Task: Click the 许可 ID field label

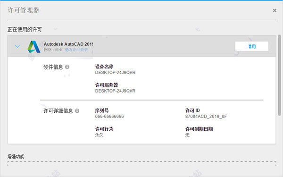Action: (x=192, y=110)
